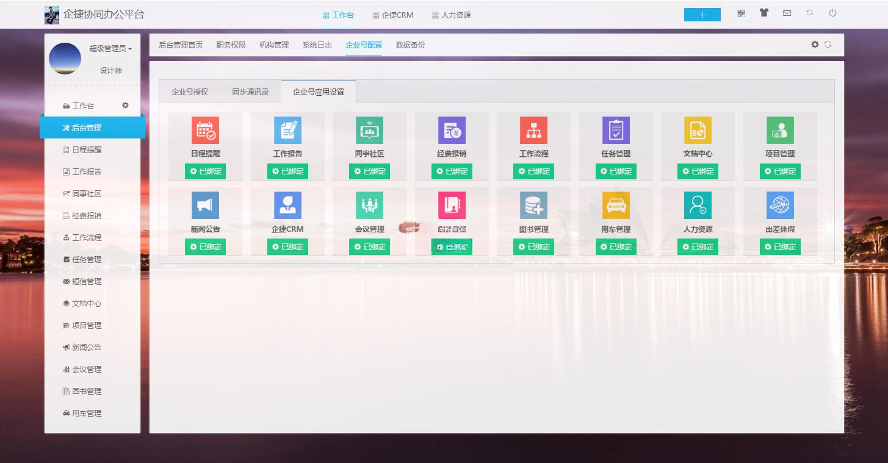Open the mail envelope icon in header
Screen dimensions: 888x463
787,13
